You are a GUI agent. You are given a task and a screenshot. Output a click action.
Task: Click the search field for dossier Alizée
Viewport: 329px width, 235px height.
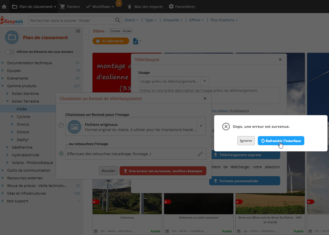click(x=71, y=20)
